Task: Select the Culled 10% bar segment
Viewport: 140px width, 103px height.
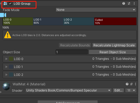Action: 115,21
